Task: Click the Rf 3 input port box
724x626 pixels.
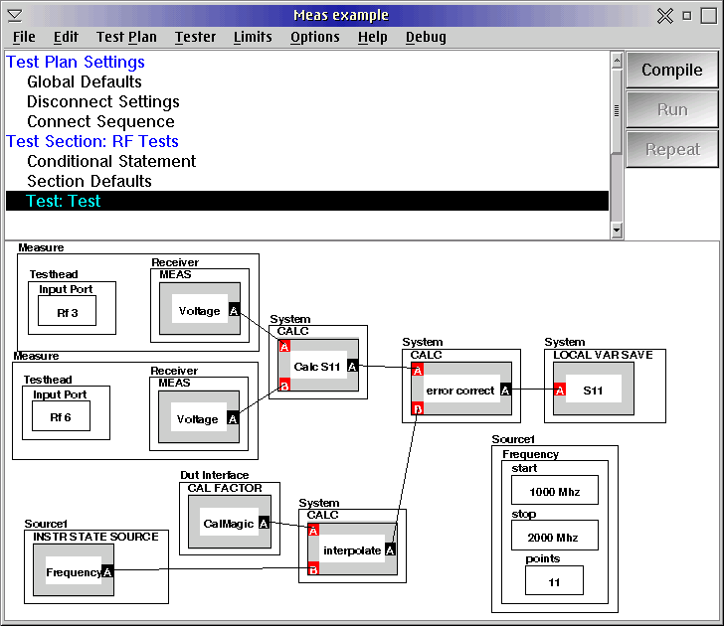Action: [67, 310]
